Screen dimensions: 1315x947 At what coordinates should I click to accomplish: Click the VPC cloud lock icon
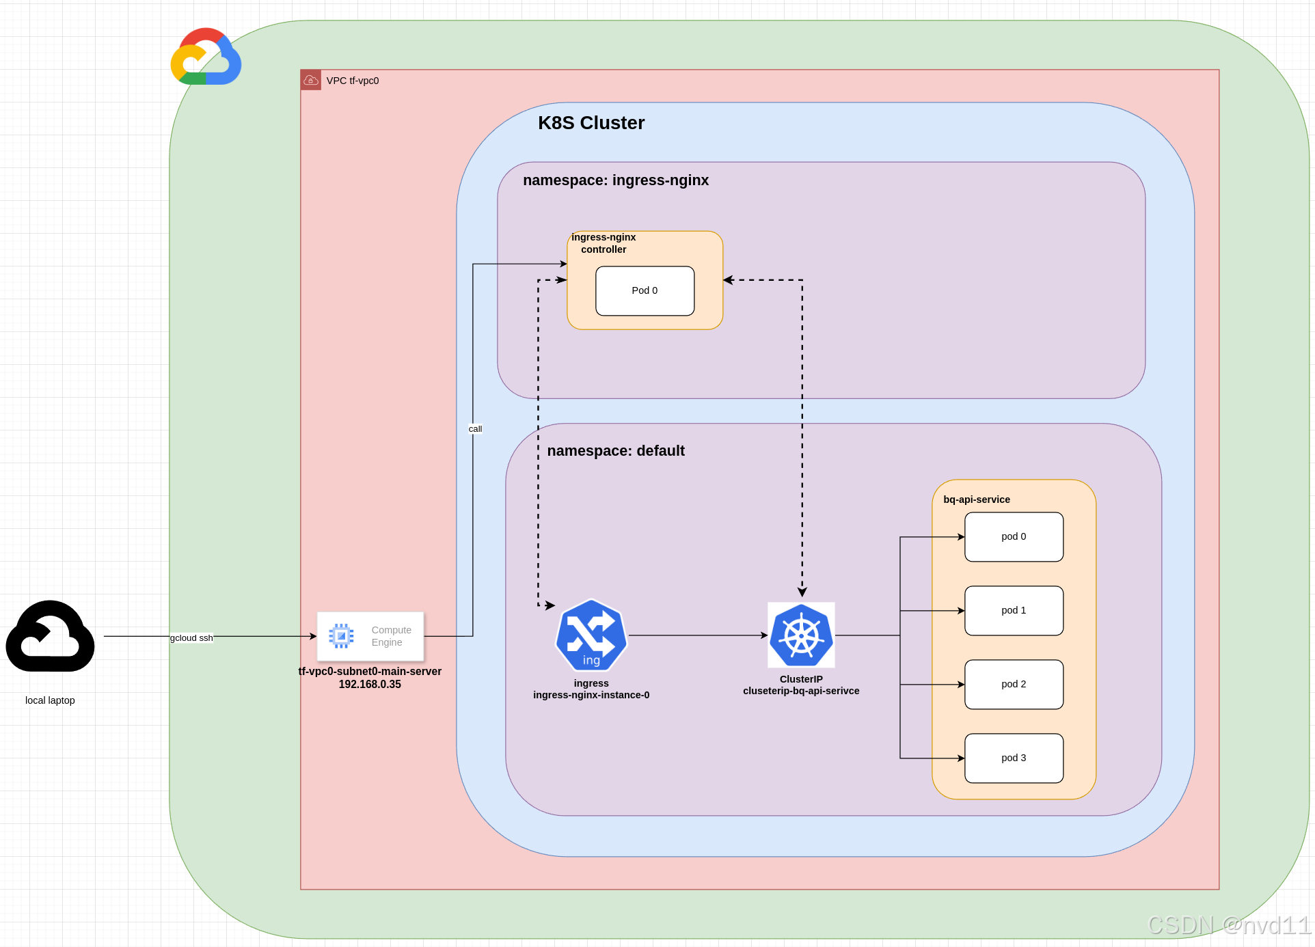[x=311, y=80]
